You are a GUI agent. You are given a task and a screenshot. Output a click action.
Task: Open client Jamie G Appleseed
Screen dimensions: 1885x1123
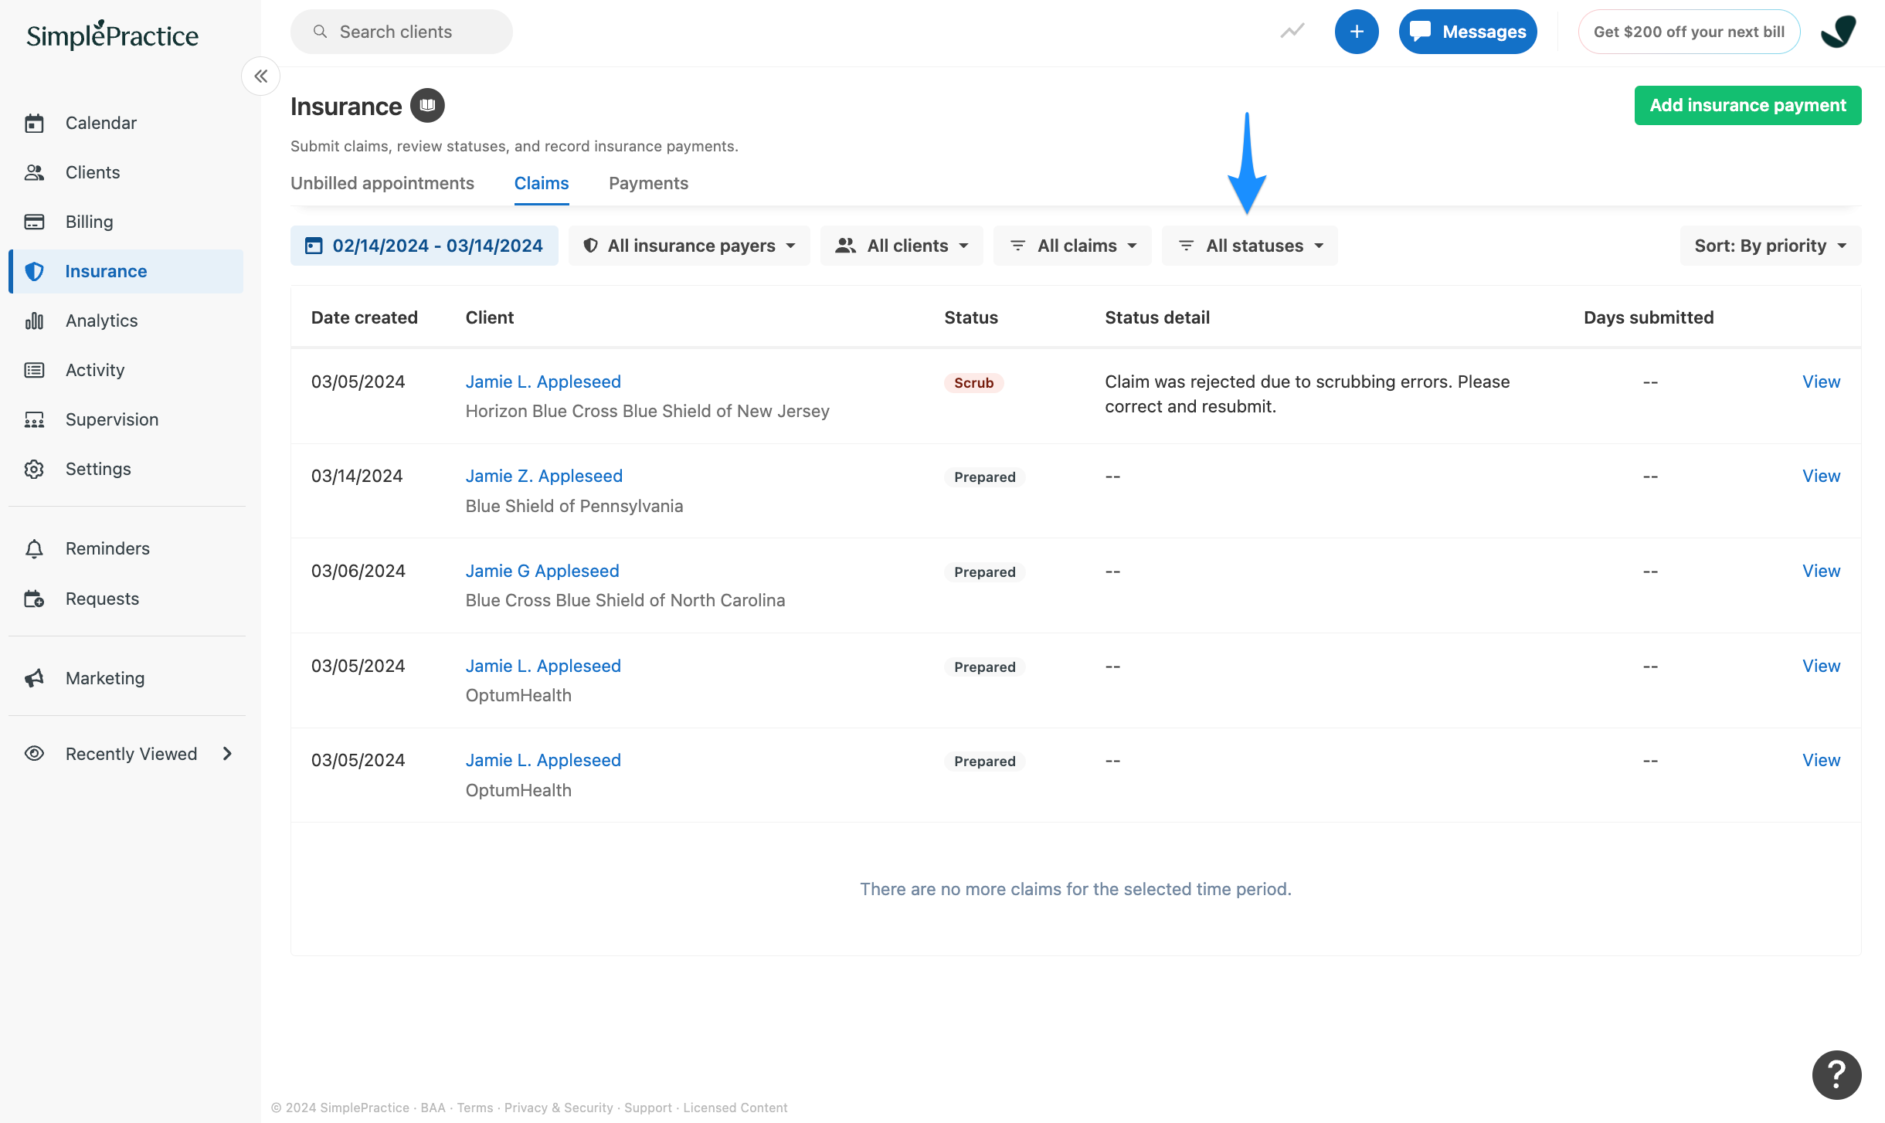tap(542, 571)
